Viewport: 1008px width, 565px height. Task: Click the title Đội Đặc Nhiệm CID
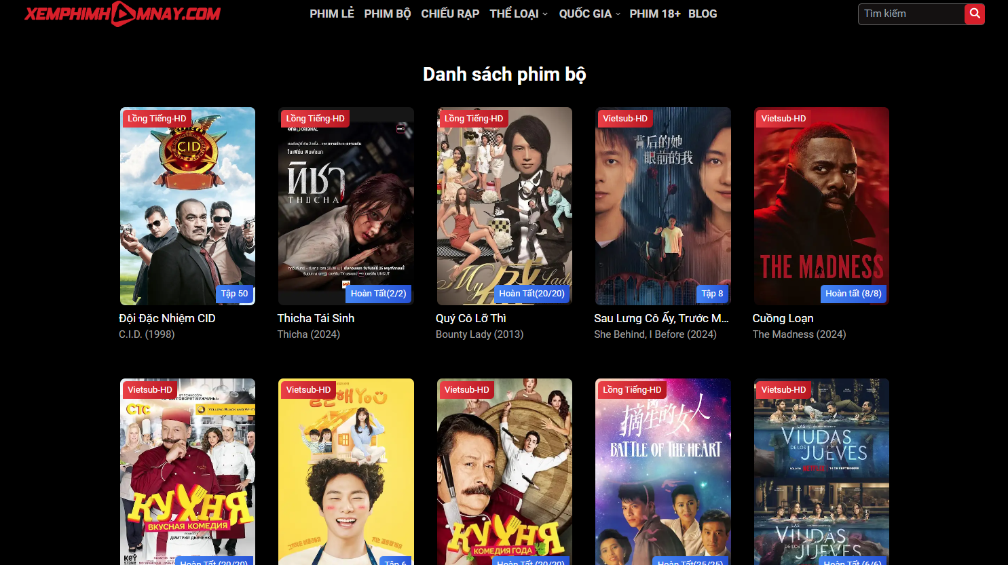coord(167,318)
